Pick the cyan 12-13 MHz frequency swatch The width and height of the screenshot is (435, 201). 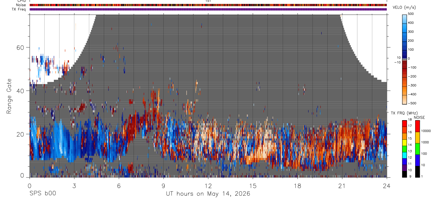(405, 155)
